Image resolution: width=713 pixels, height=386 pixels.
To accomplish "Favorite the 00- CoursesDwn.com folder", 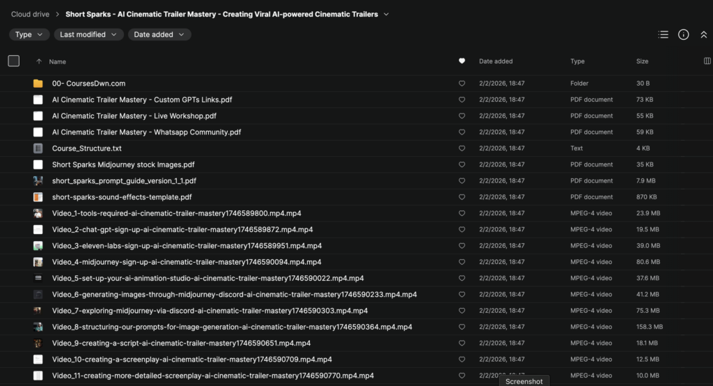I will [462, 84].
